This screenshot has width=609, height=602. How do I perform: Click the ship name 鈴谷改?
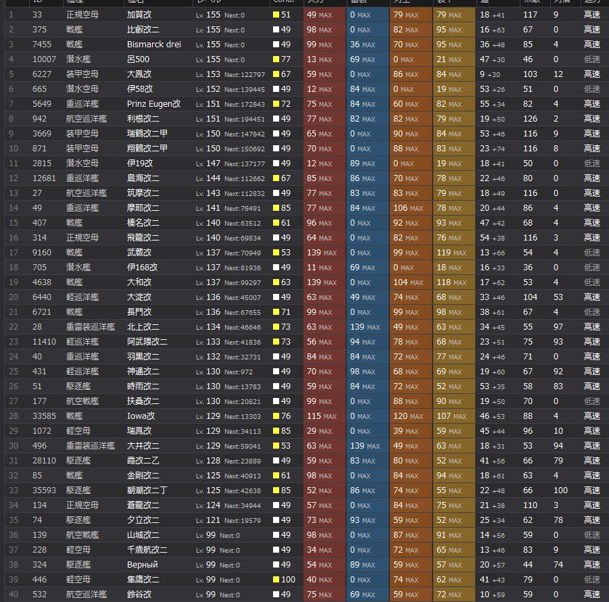pyautogui.click(x=139, y=595)
